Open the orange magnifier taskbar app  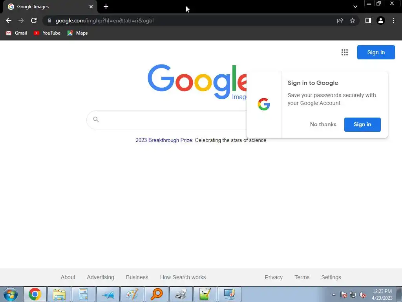[157, 294]
